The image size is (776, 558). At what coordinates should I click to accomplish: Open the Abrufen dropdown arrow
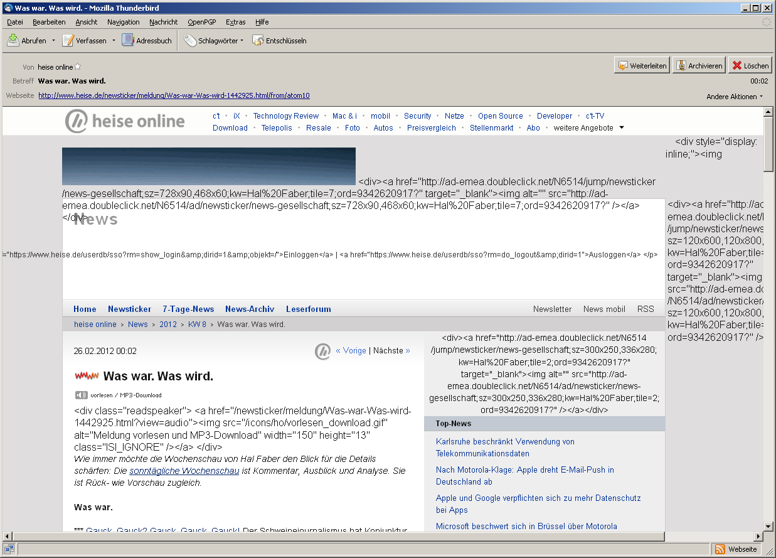pyautogui.click(x=54, y=41)
